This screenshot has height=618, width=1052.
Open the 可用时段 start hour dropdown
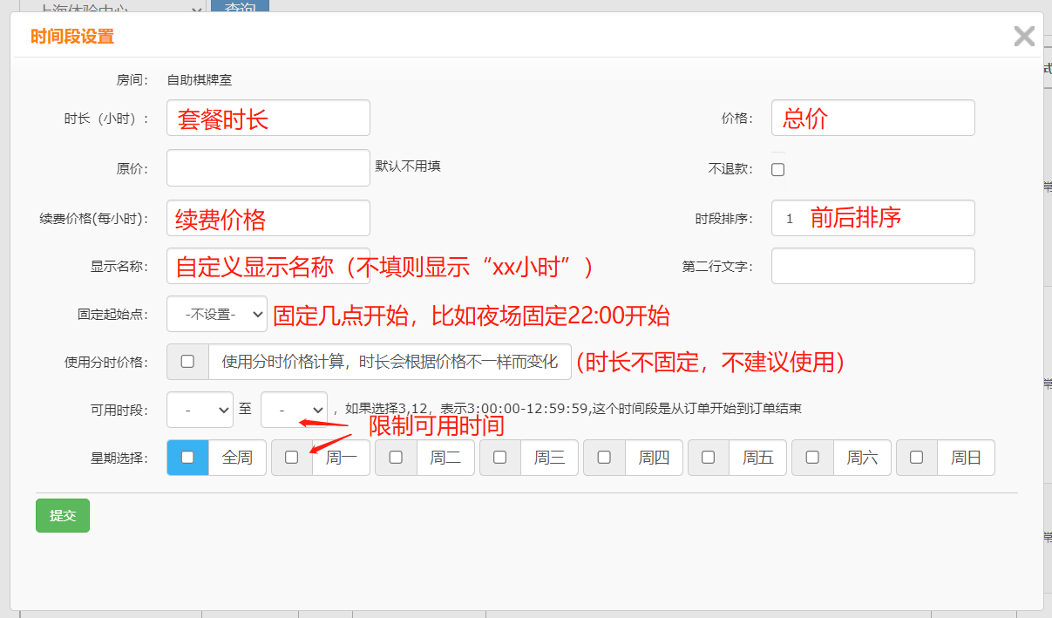coord(200,410)
